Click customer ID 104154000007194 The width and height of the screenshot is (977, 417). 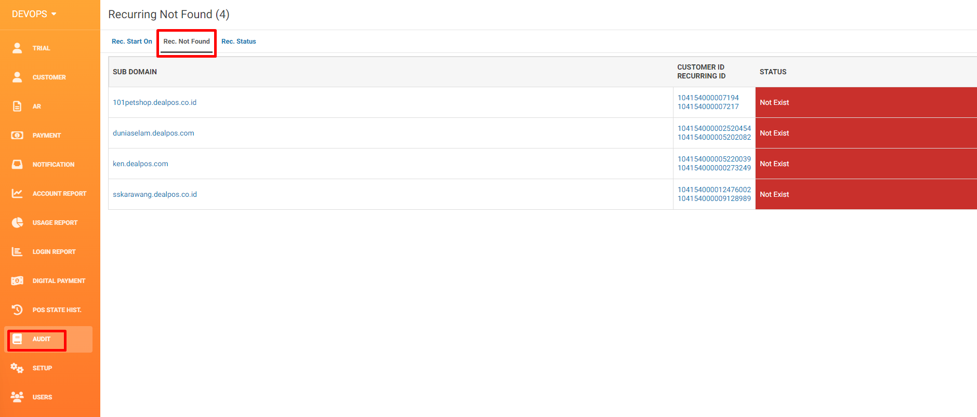[x=708, y=98]
